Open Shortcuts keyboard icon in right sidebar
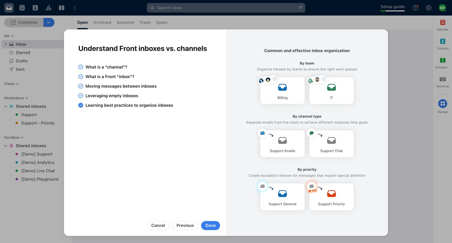Viewport: 452px width, 243px height. tap(443, 82)
